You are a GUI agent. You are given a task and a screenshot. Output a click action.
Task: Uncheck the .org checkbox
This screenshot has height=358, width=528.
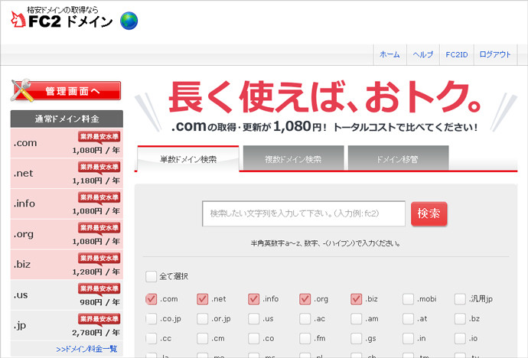coord(305,299)
